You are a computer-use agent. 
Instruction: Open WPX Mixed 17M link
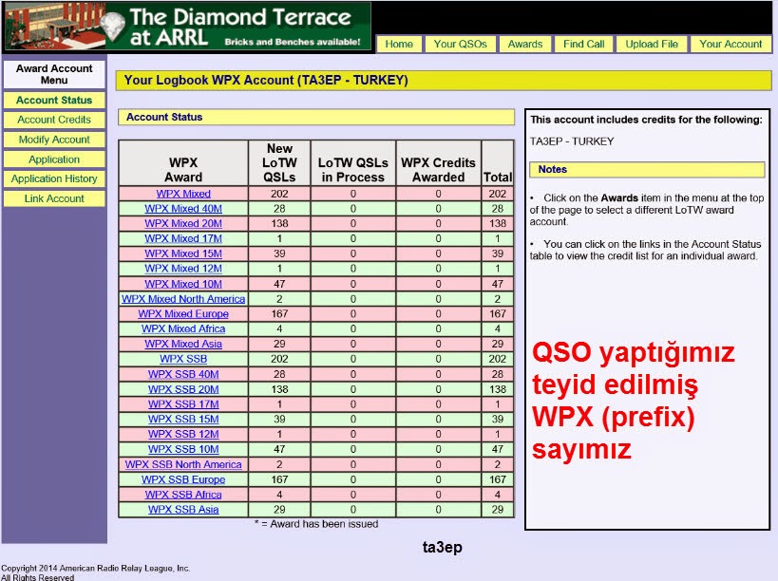(183, 238)
